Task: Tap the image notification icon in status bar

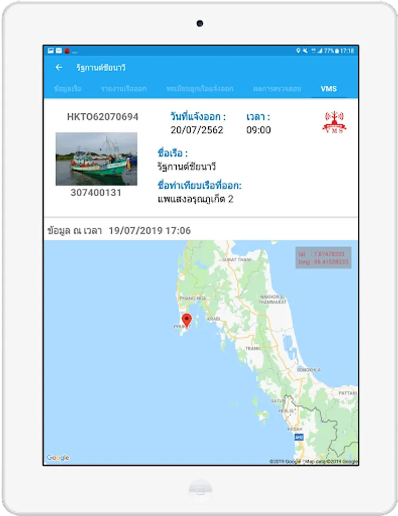Action: (50, 50)
